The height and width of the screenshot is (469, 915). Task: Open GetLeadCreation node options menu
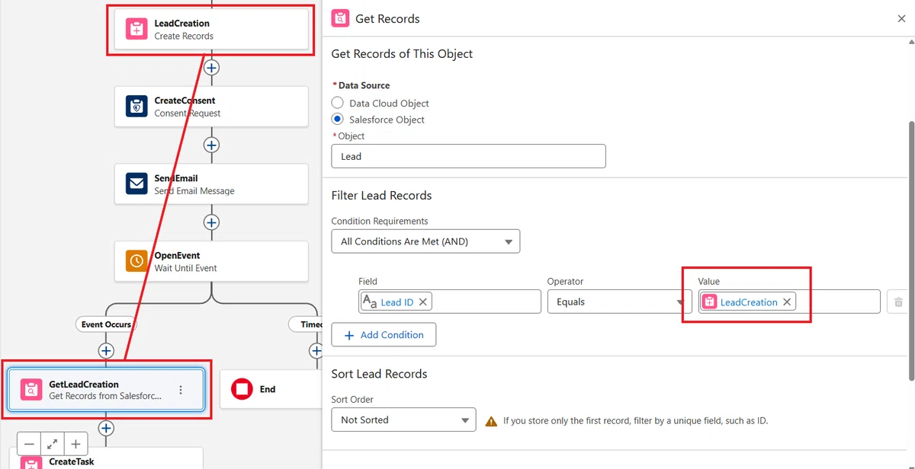[x=181, y=390]
